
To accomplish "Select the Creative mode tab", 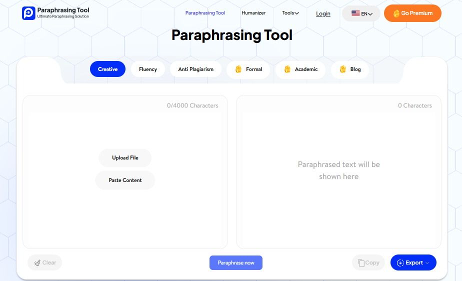I will 108,69.
